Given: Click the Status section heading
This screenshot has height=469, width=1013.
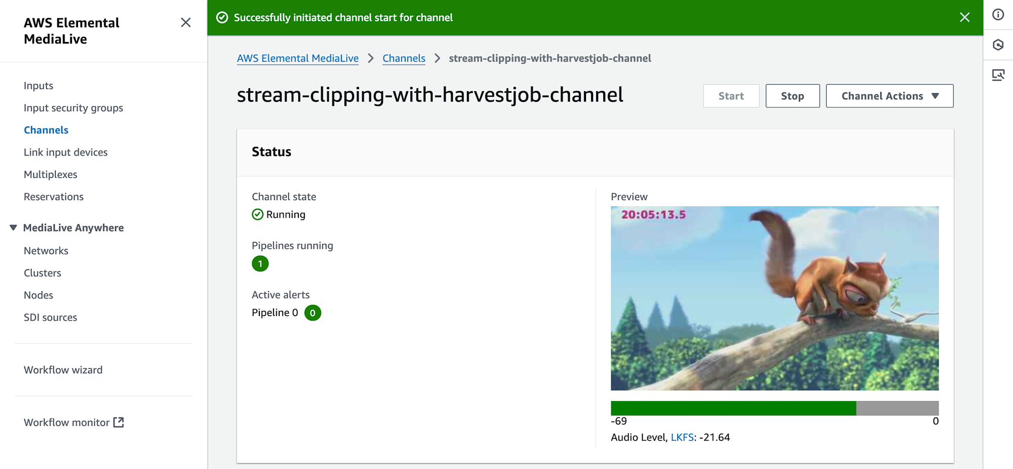Looking at the screenshot, I should [x=271, y=151].
